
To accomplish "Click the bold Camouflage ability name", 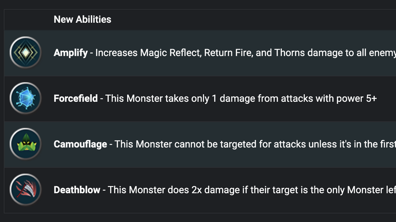I will (80, 144).
